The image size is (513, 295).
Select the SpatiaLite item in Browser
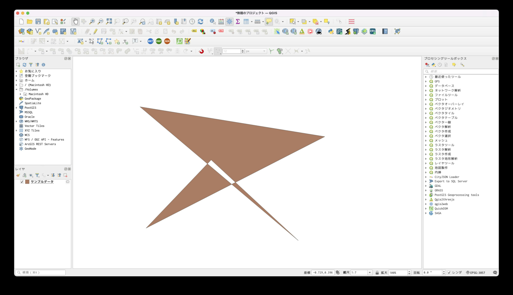click(x=33, y=103)
